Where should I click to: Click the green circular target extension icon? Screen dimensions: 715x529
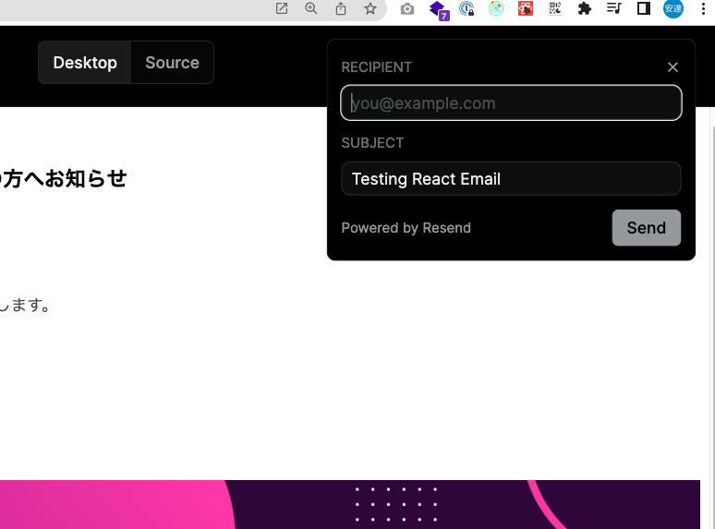point(496,8)
